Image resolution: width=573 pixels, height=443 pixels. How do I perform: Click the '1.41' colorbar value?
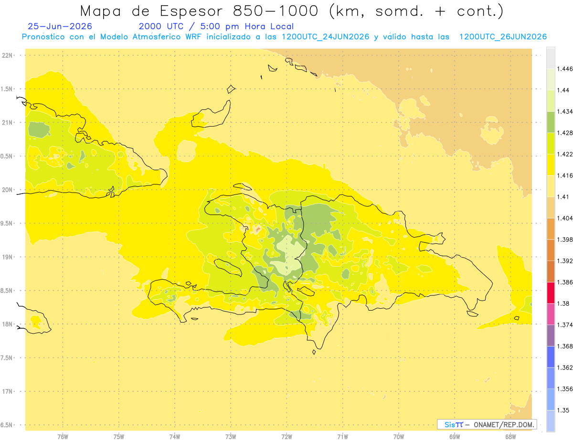(x=563, y=197)
